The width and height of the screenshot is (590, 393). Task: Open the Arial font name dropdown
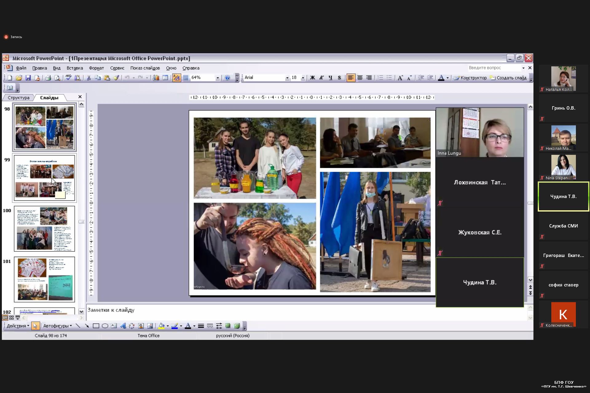287,78
